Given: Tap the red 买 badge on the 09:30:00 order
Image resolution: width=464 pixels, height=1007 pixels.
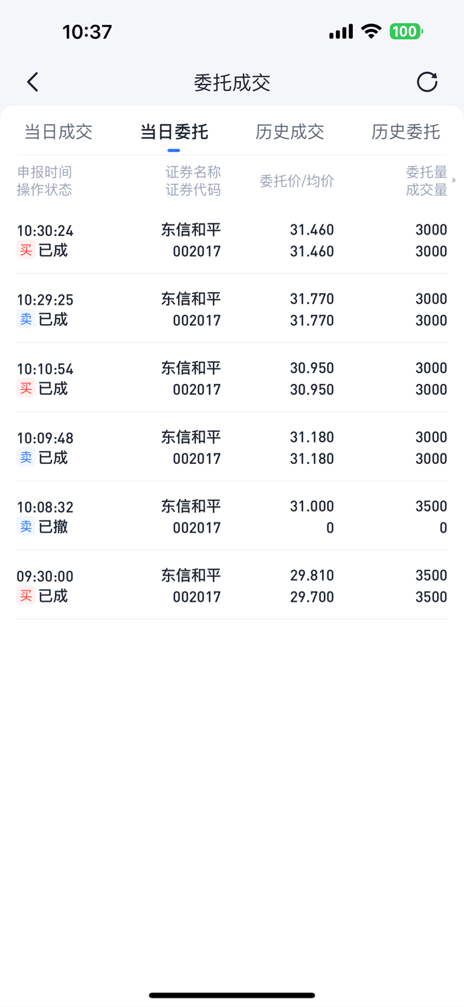Looking at the screenshot, I should 25,596.
